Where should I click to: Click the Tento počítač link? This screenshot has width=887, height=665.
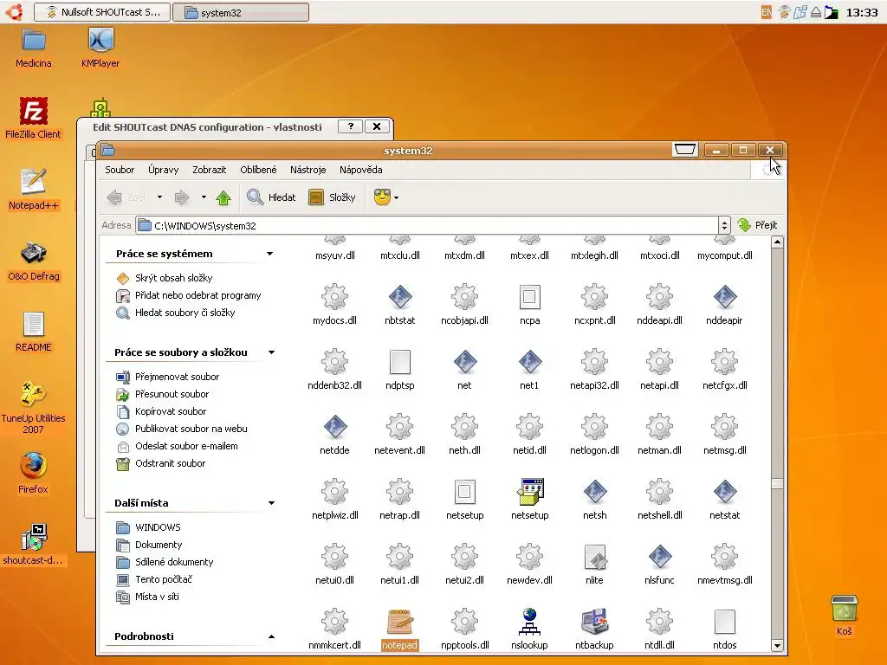click(x=164, y=579)
